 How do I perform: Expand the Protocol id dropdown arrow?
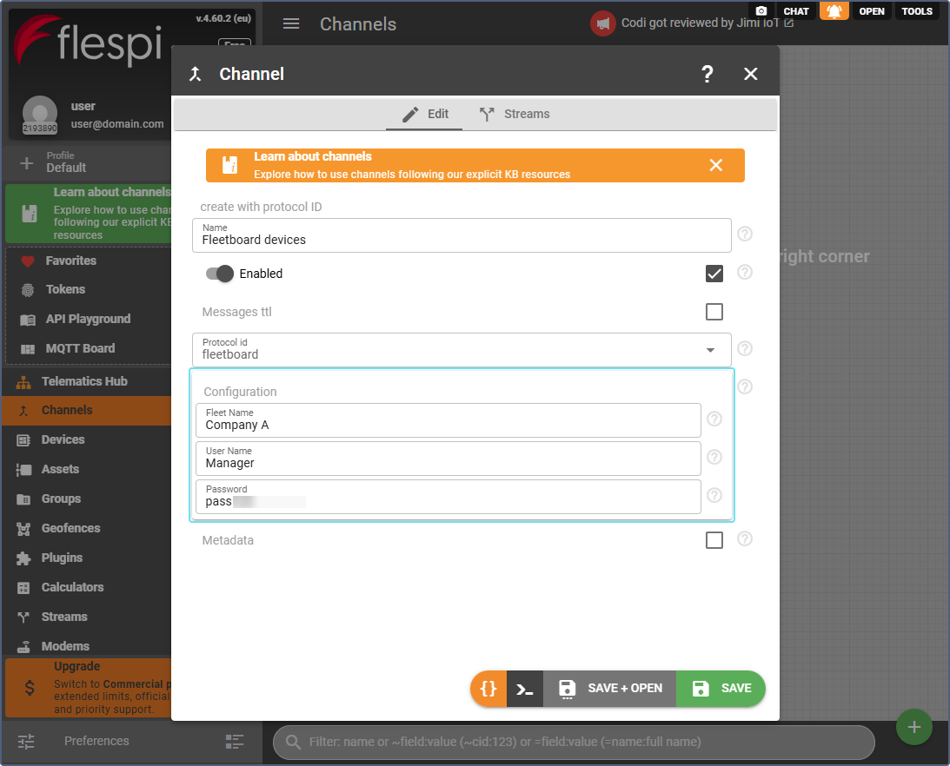710,350
